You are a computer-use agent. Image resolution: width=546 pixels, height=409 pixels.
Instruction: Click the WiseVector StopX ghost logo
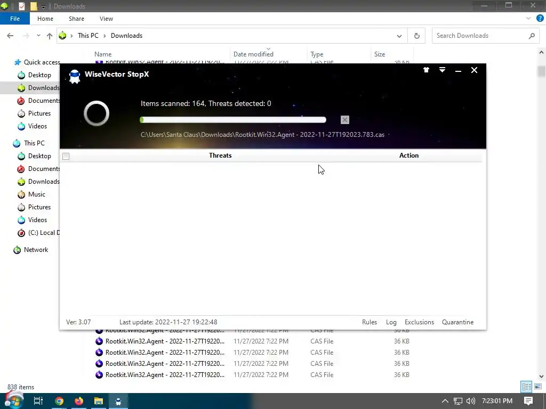point(75,76)
